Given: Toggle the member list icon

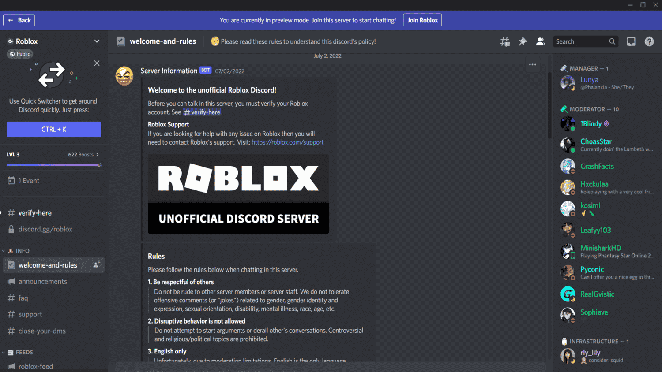Looking at the screenshot, I should tap(540, 41).
